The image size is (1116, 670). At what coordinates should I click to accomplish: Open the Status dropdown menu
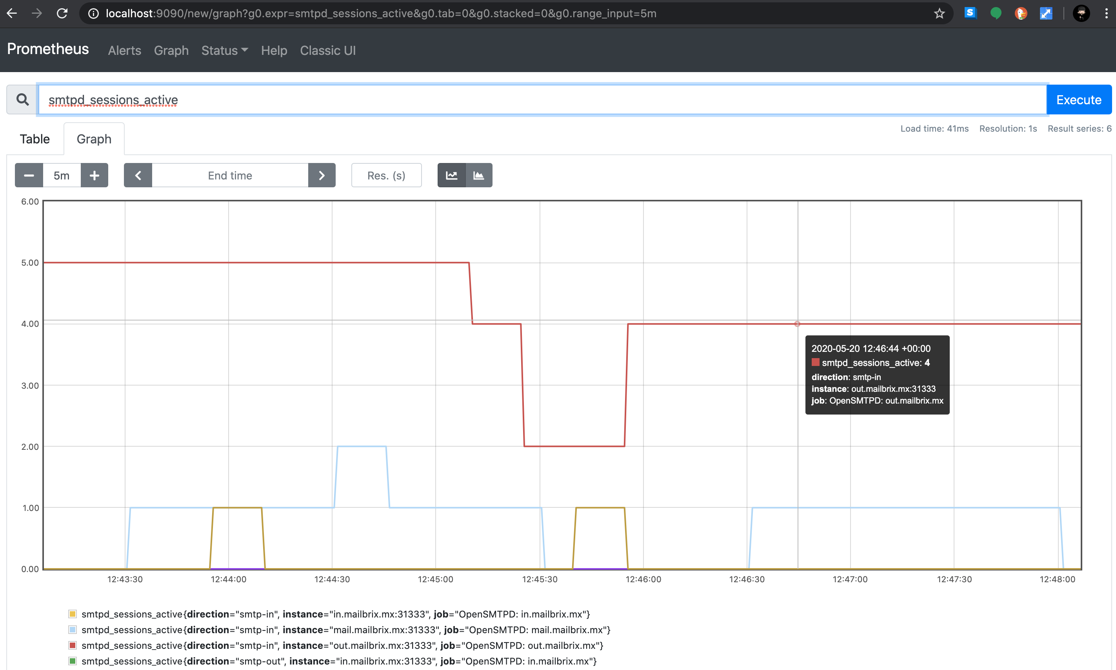click(x=224, y=51)
